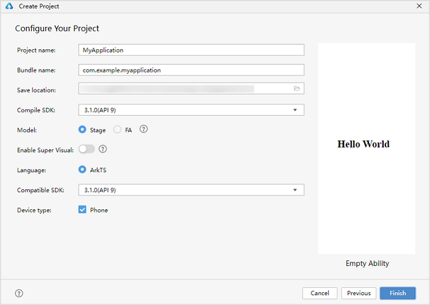Open the help icon next to Model

[143, 129]
